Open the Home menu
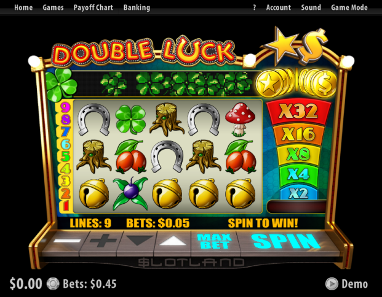Viewport: 382px width, 297px height. pos(23,7)
